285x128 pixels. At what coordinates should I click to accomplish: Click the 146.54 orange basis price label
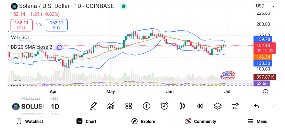coord(263,57)
